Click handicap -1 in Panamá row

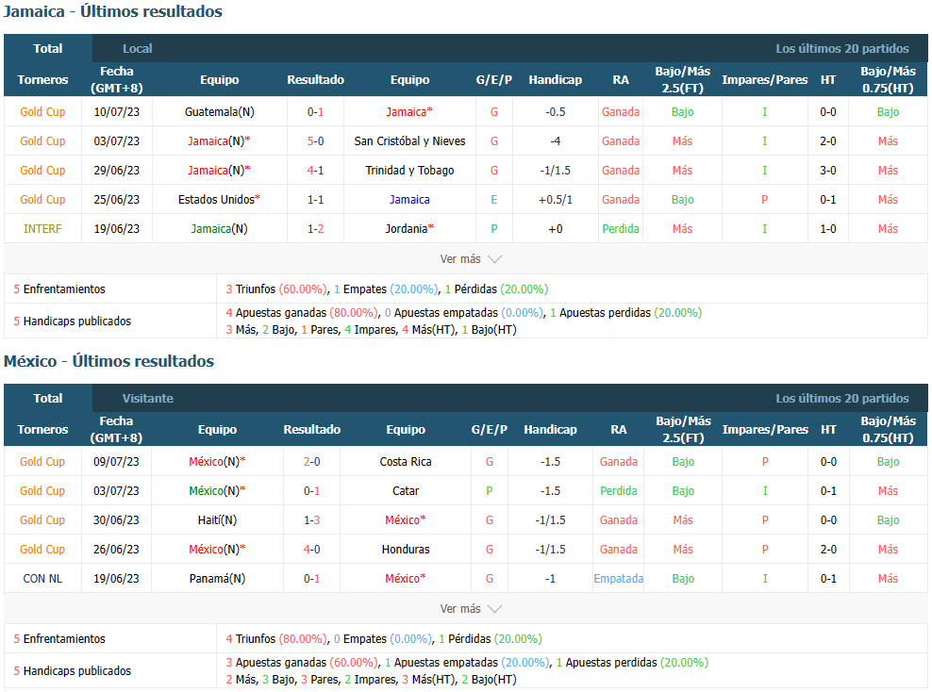(x=550, y=579)
